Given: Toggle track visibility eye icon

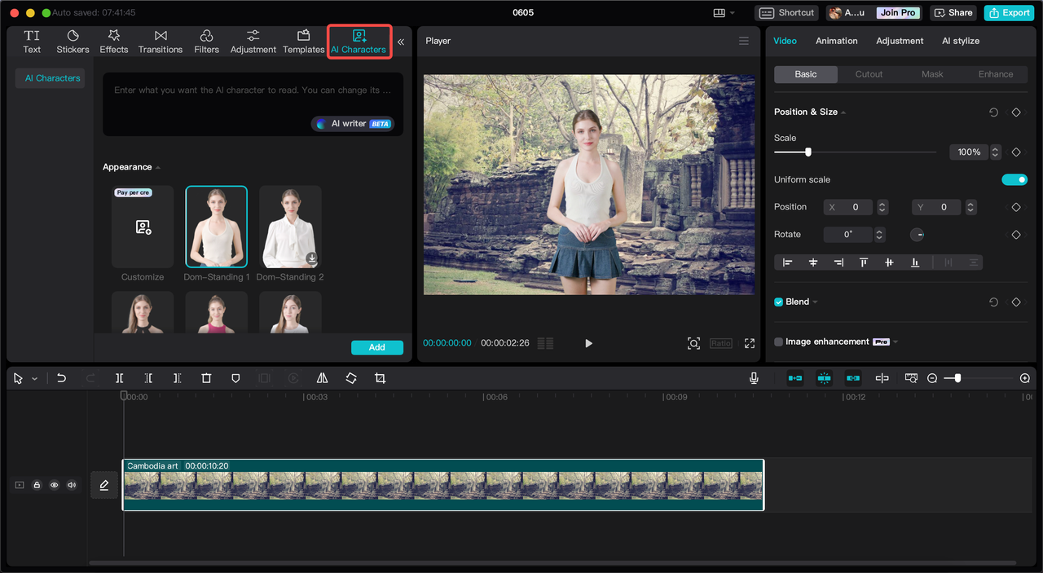Looking at the screenshot, I should (x=55, y=485).
